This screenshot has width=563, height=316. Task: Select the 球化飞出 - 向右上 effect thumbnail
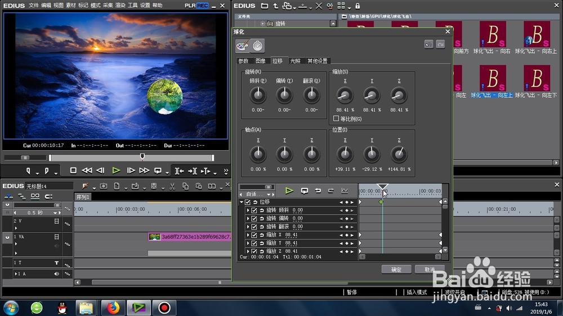pyautogui.click(x=537, y=34)
